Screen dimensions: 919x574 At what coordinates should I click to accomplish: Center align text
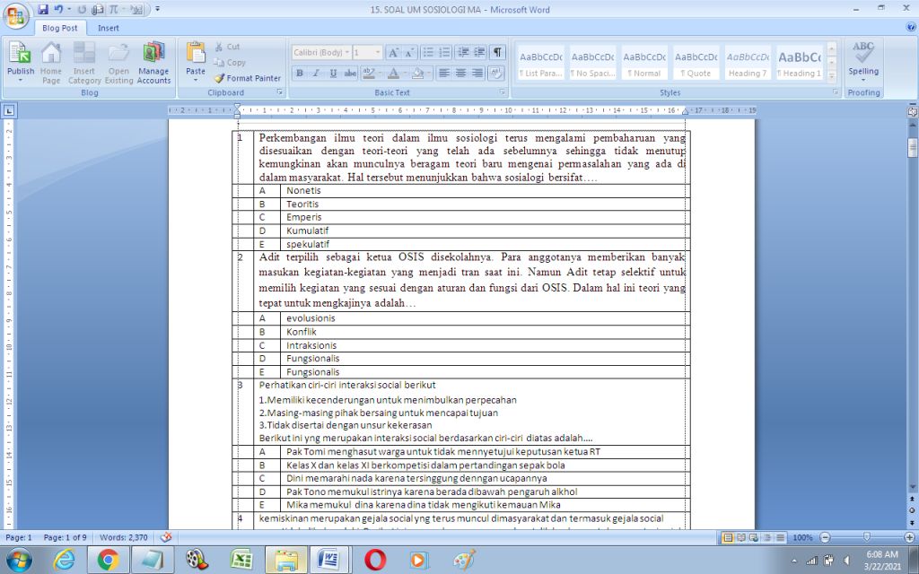tap(460, 74)
